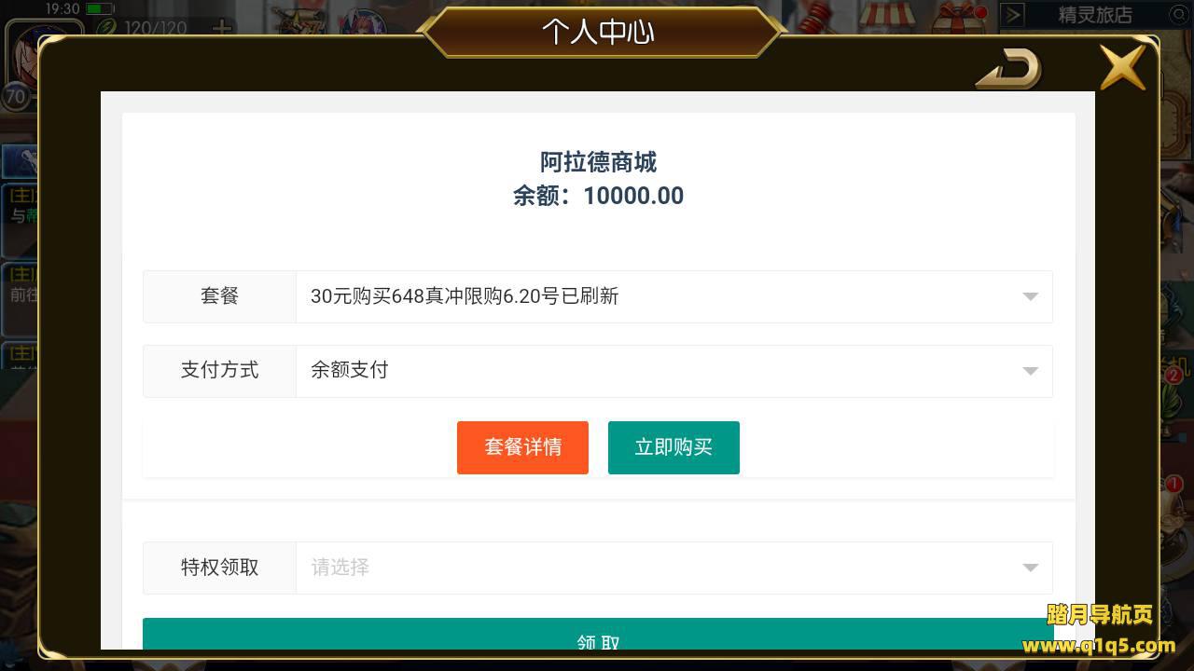Click the green leaf energy icon
The width and height of the screenshot is (1194, 671).
pyautogui.click(x=105, y=28)
